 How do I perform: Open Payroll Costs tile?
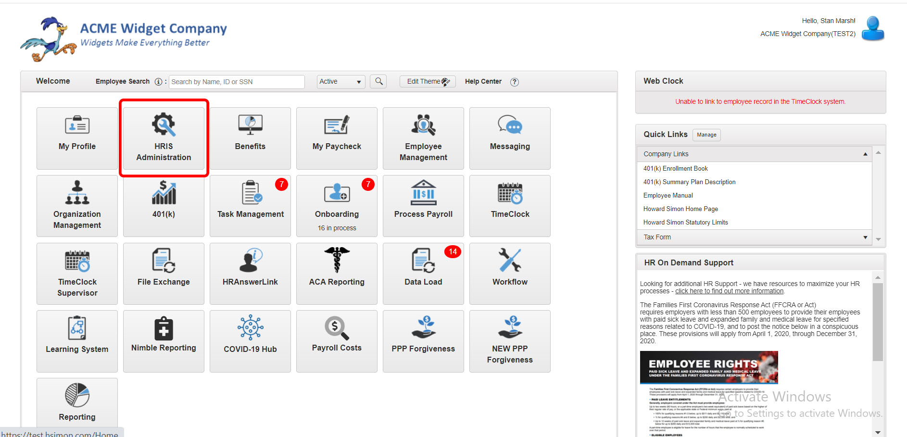(x=337, y=341)
